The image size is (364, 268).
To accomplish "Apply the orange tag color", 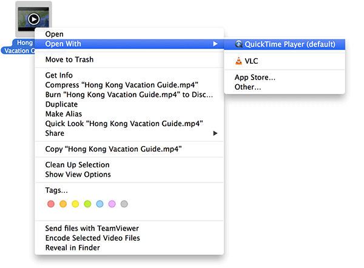I will [x=63, y=204].
